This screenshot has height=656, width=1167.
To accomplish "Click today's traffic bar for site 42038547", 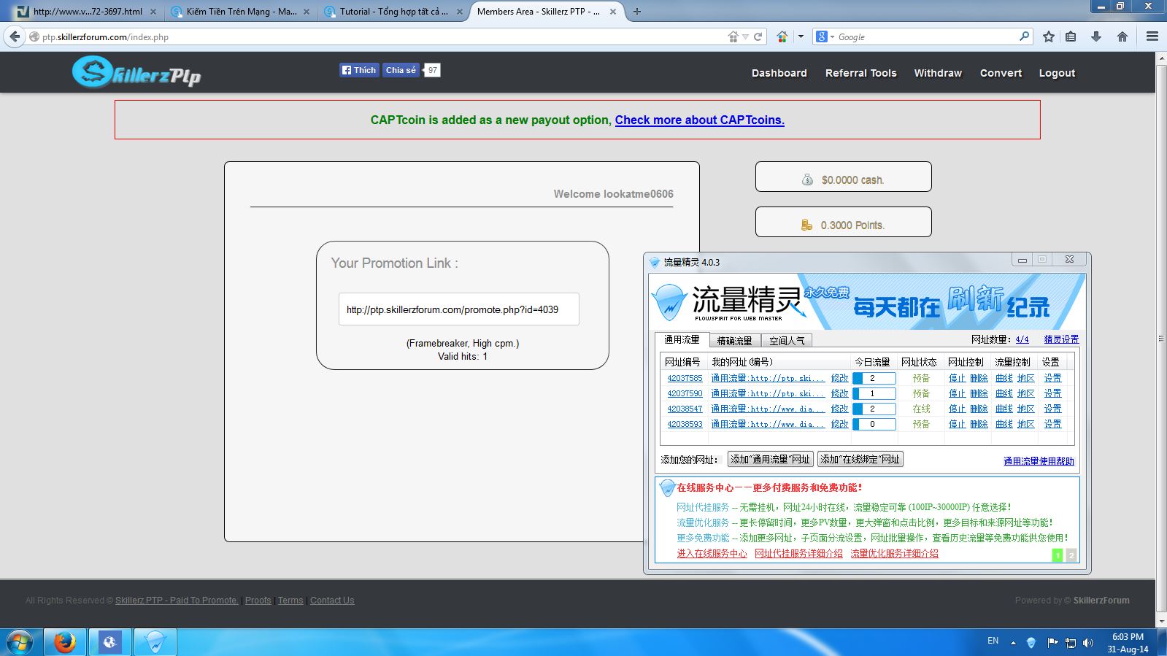I will (874, 409).
